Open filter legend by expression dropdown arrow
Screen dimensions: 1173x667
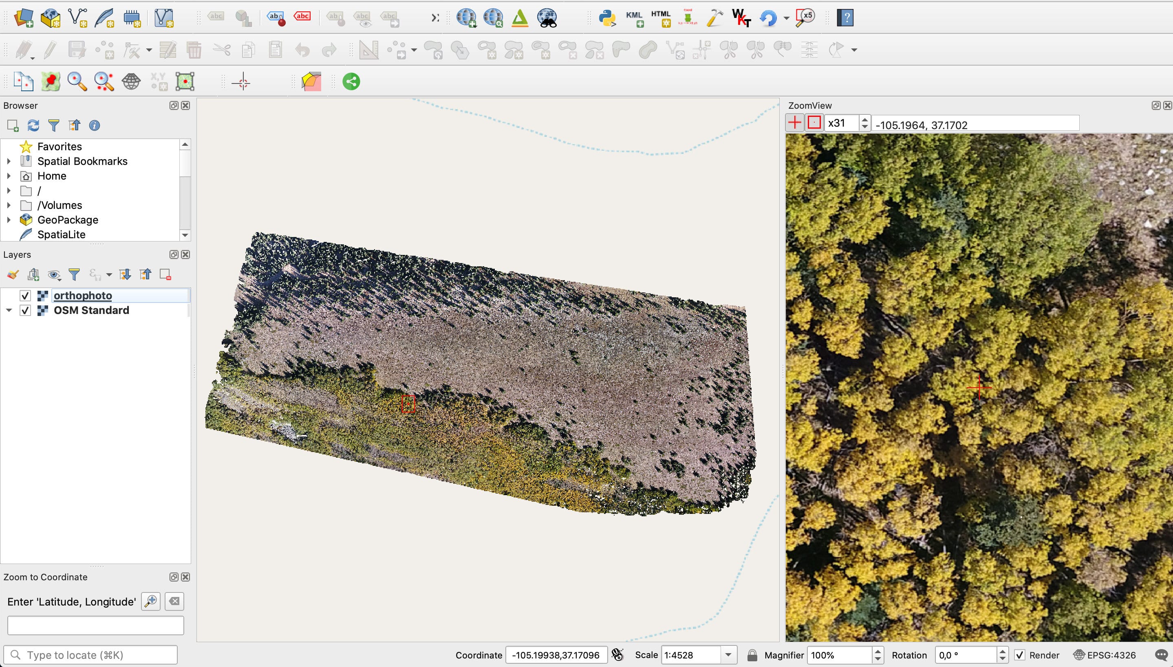109,275
